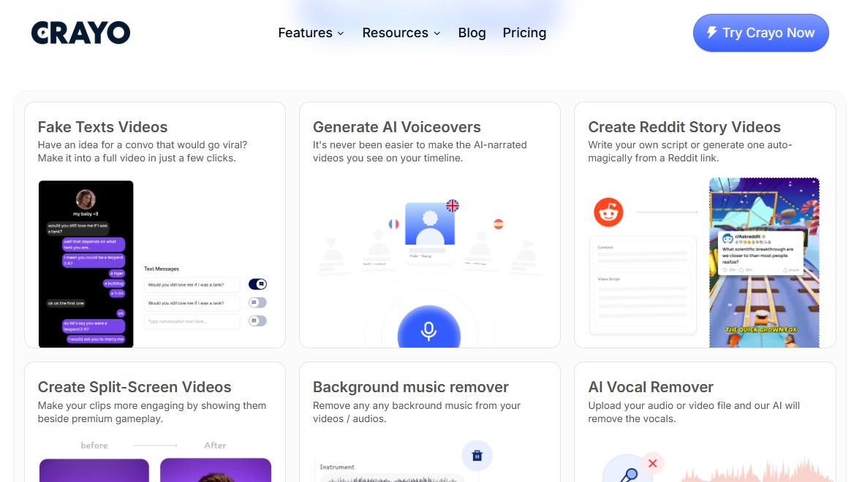Click the Content field in Reddit card
Image resolution: width=854 pixels, height=482 pixels.
[643, 253]
